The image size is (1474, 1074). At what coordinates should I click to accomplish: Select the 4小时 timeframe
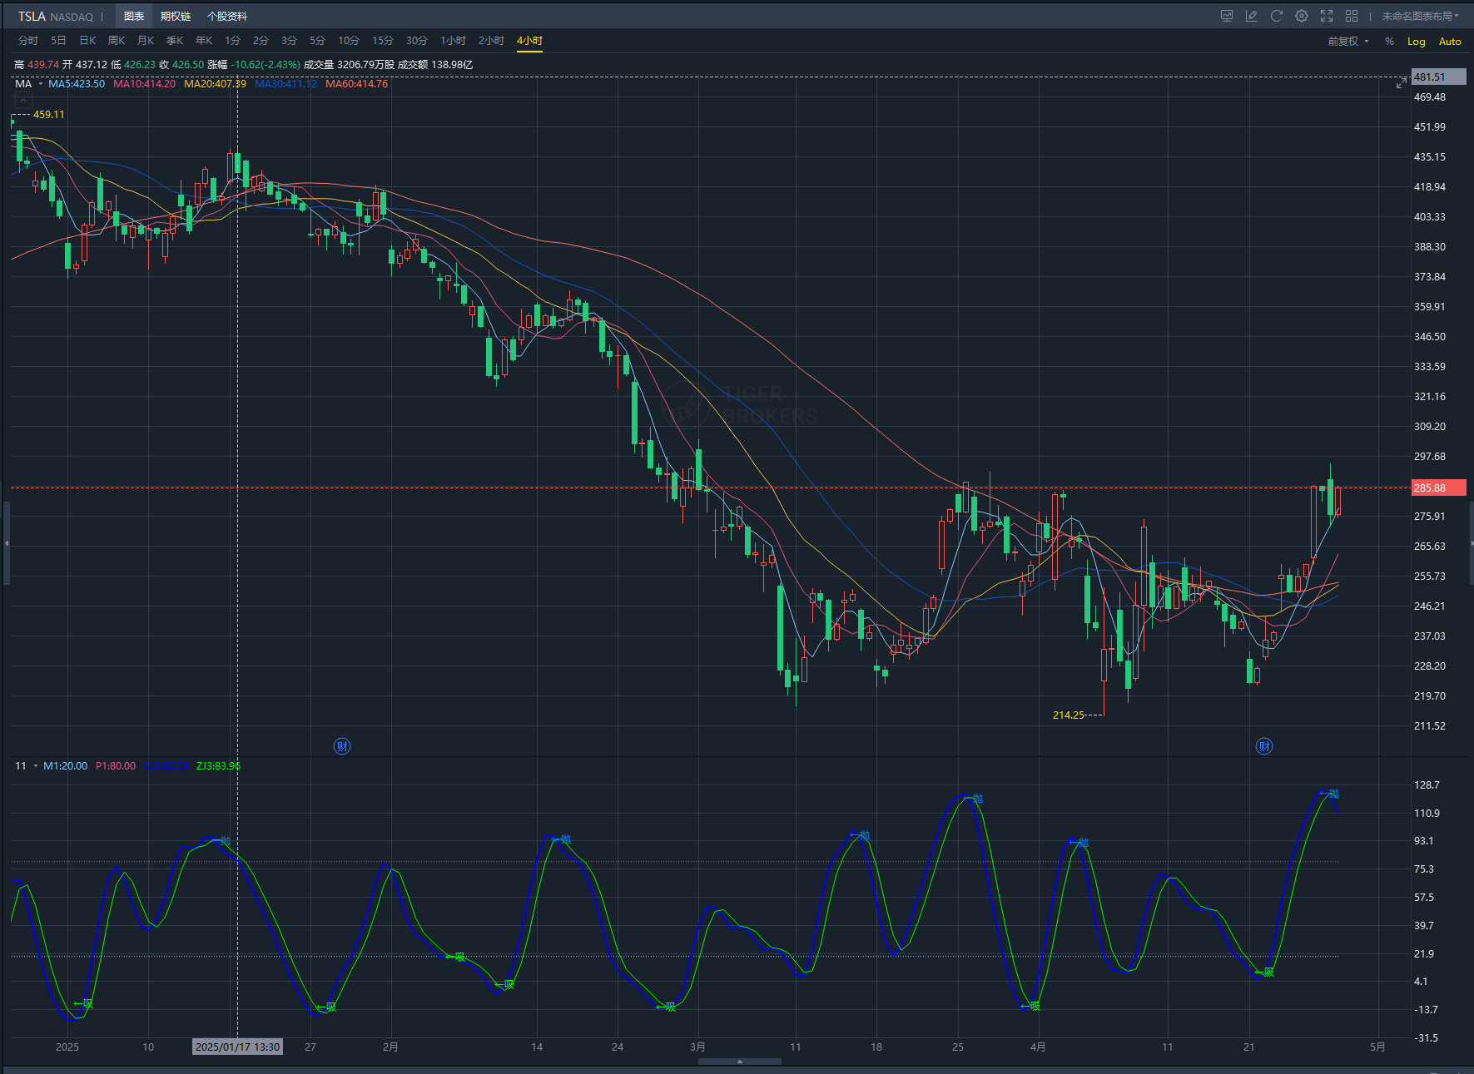point(529,41)
